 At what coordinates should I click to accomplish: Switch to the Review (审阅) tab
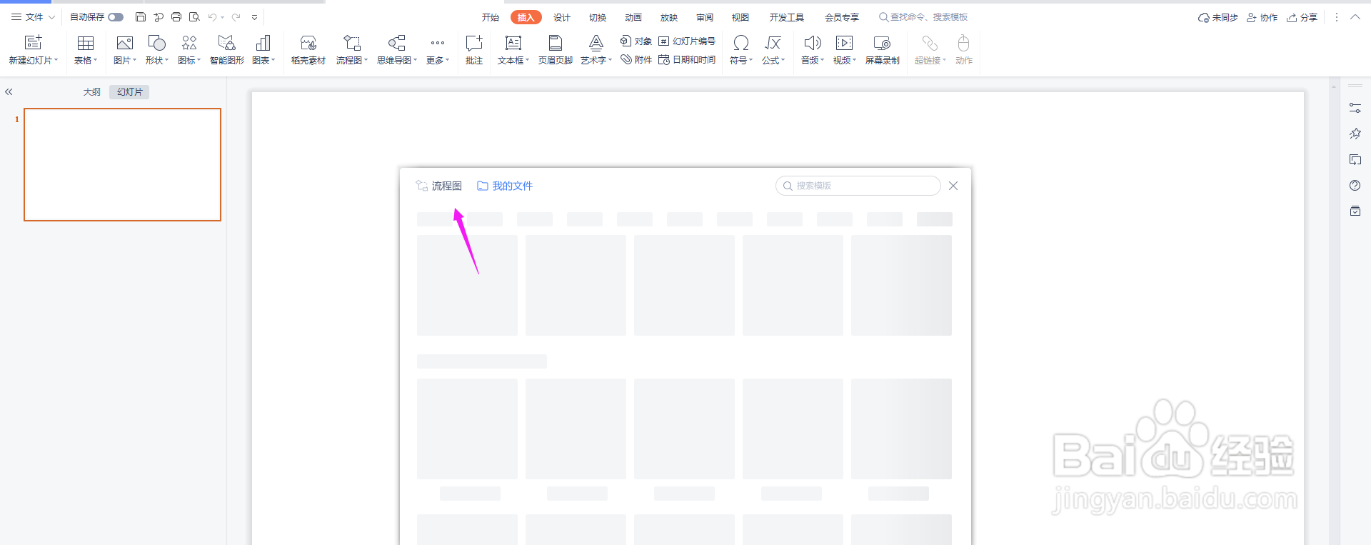705,17
